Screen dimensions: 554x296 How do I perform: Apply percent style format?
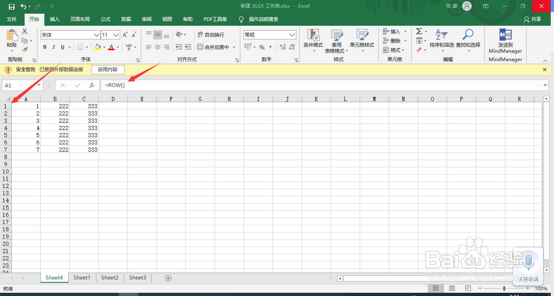pyautogui.click(x=262, y=47)
